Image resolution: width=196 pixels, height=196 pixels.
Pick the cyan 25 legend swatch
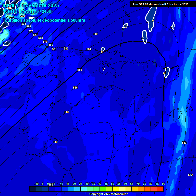(x=83, y=189)
